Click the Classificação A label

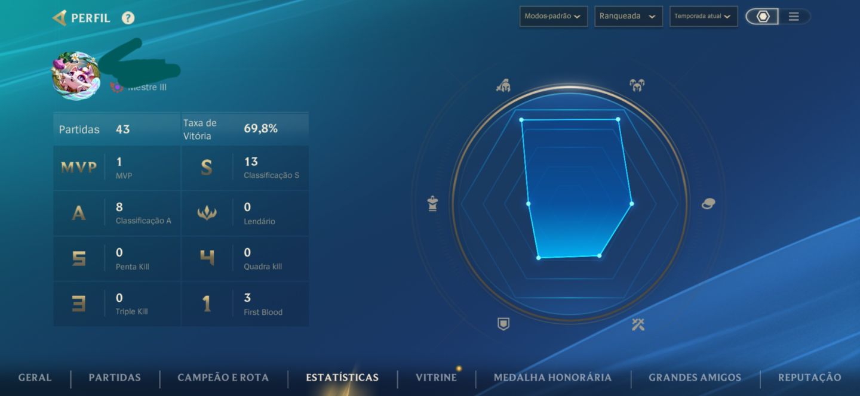[x=143, y=221]
